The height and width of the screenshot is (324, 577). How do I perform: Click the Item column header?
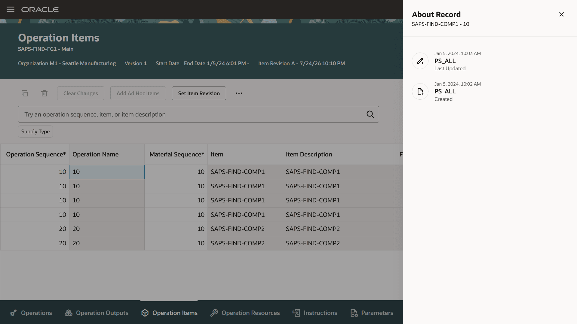tap(245, 154)
